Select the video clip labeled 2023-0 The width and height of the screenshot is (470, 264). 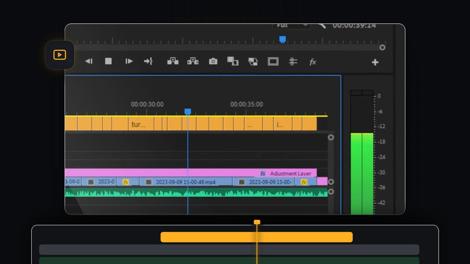(x=99, y=182)
